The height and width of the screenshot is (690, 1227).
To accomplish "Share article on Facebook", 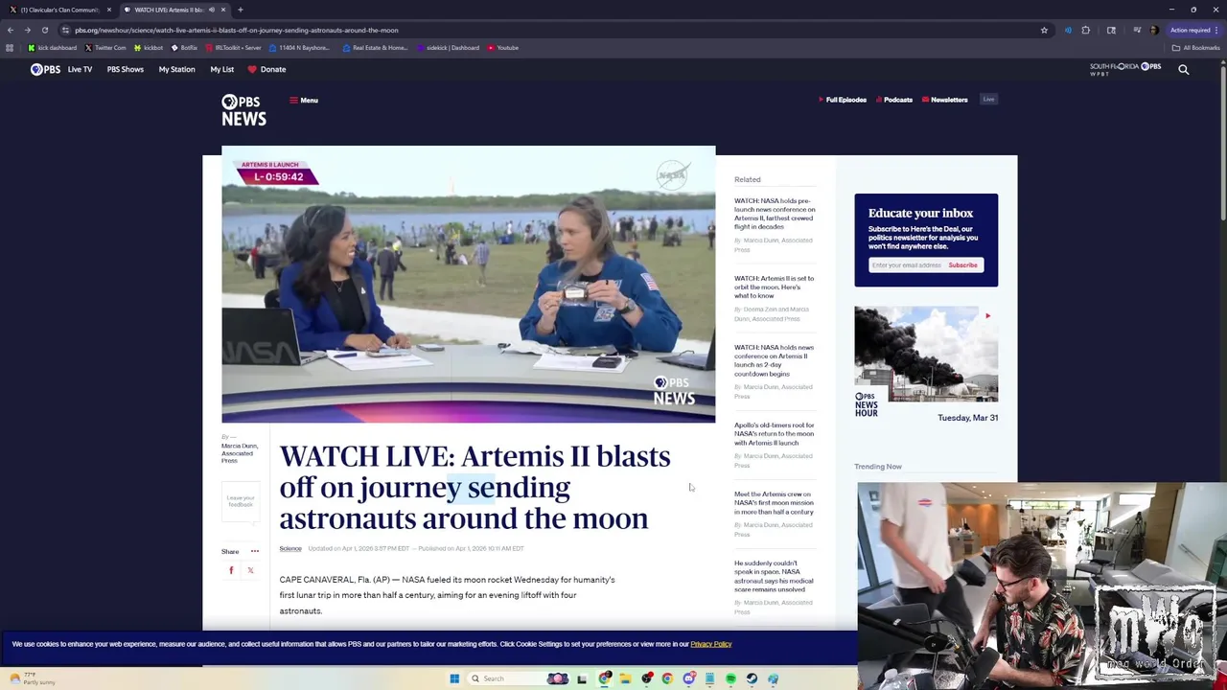I will coord(231,570).
